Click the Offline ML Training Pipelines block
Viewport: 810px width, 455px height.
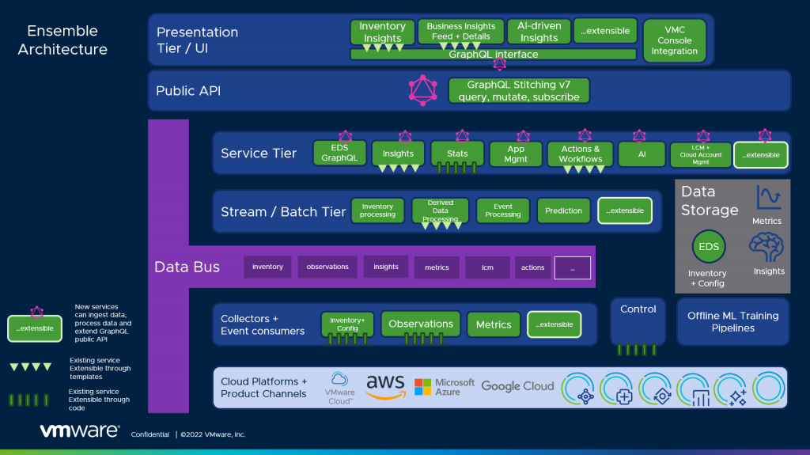(x=732, y=321)
